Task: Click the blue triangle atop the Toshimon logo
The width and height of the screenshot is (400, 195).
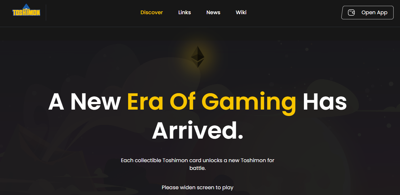Action: pos(26,6)
